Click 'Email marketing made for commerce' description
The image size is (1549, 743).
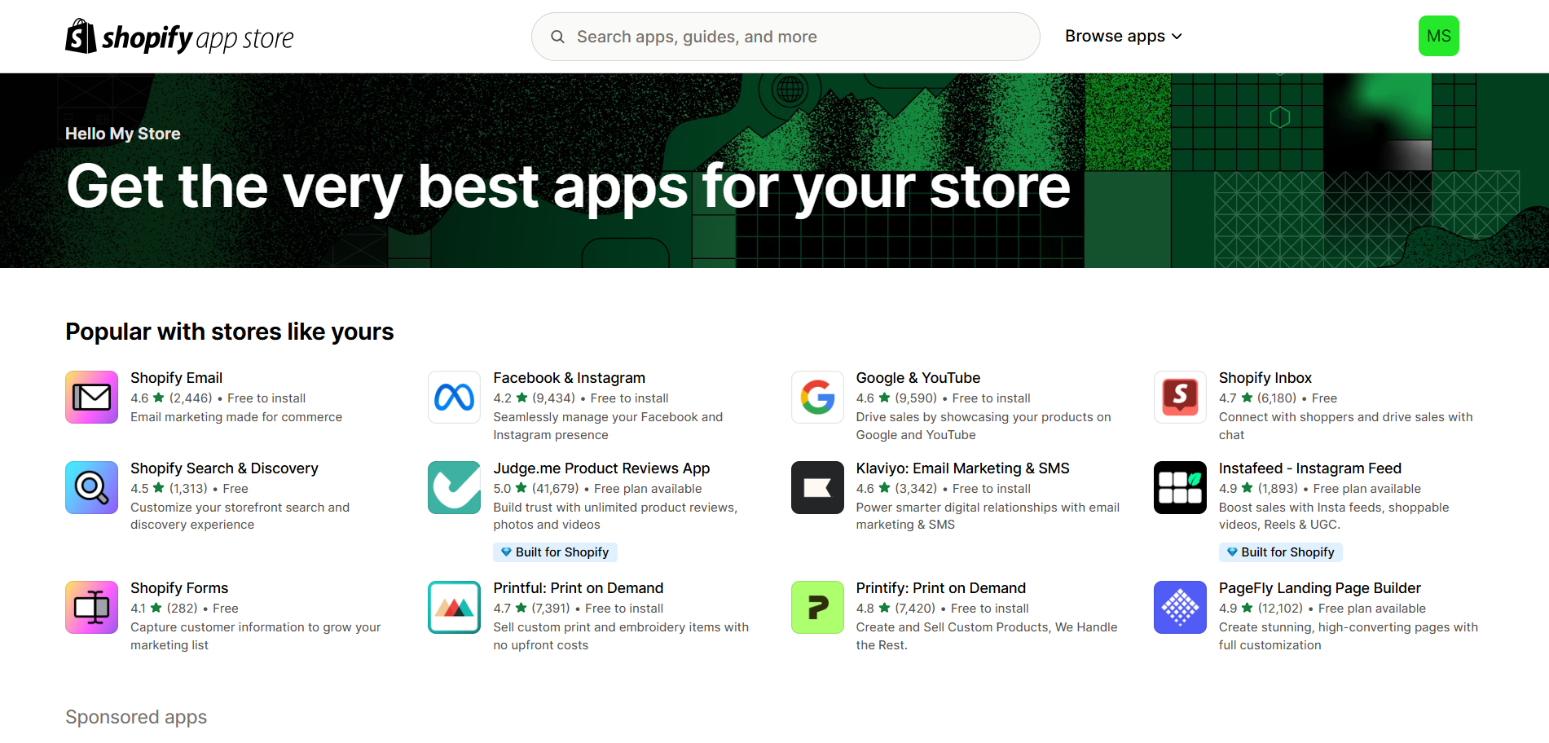point(236,417)
